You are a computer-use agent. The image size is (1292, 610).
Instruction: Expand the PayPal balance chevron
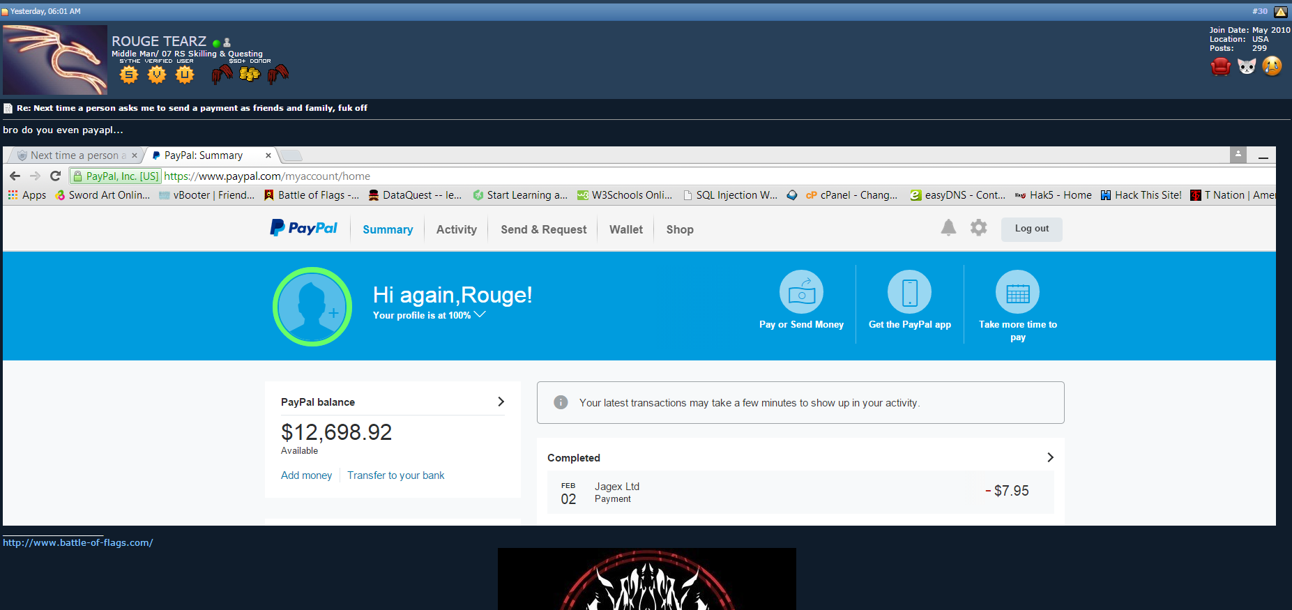point(501,402)
